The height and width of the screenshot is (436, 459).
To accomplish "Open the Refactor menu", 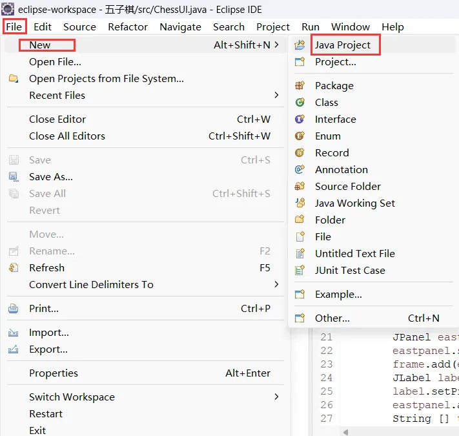I will point(128,26).
